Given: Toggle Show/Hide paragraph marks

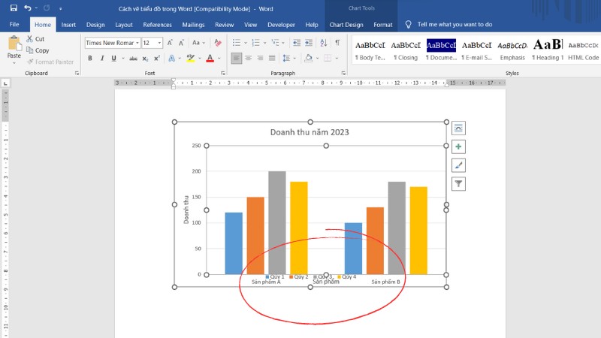Looking at the screenshot, I should pos(337,43).
